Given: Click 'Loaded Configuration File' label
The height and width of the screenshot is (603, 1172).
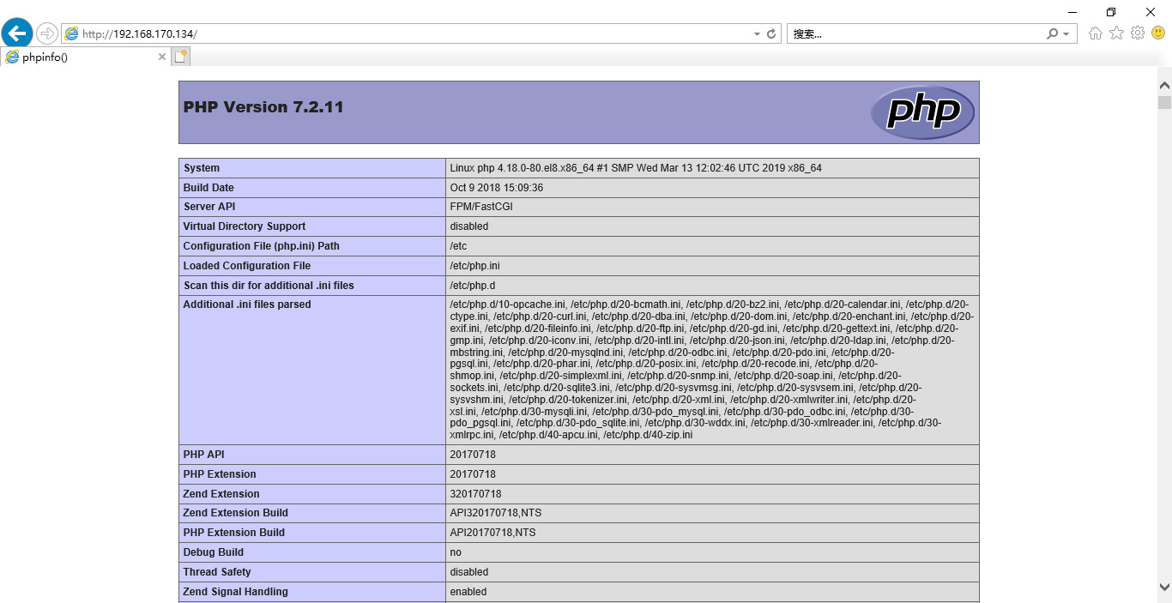Looking at the screenshot, I should [247, 266].
